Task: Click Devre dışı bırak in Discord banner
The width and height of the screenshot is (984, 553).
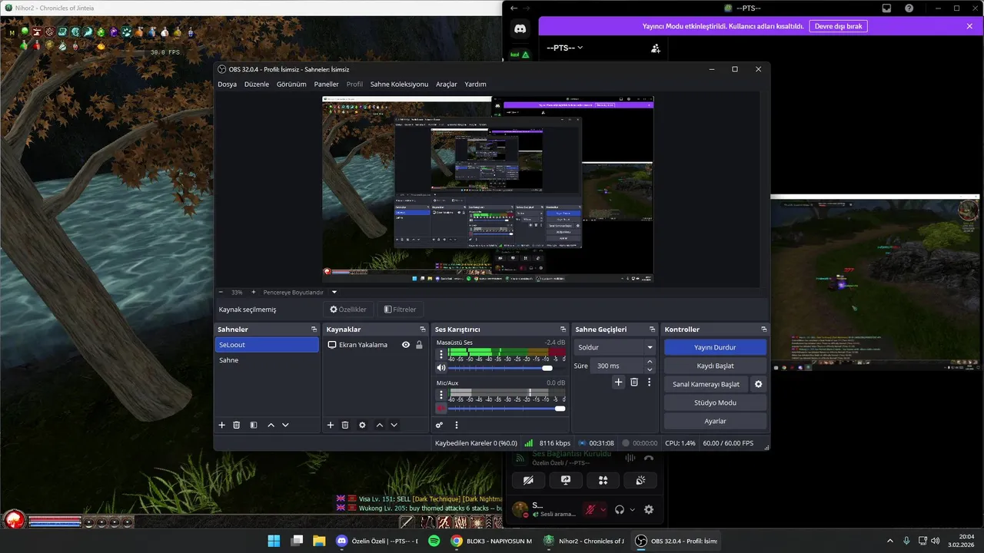Action: (839, 26)
